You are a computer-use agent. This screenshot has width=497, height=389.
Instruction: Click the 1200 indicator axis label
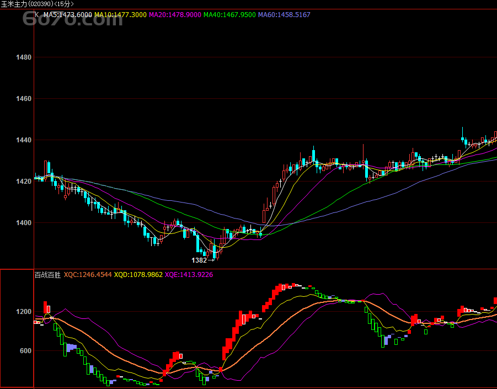click(24, 312)
